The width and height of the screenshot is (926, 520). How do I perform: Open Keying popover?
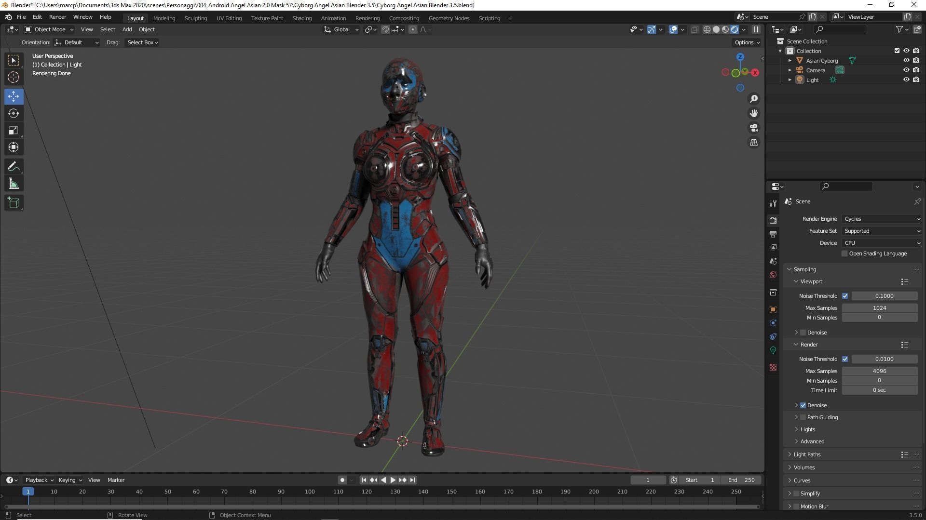tap(70, 480)
